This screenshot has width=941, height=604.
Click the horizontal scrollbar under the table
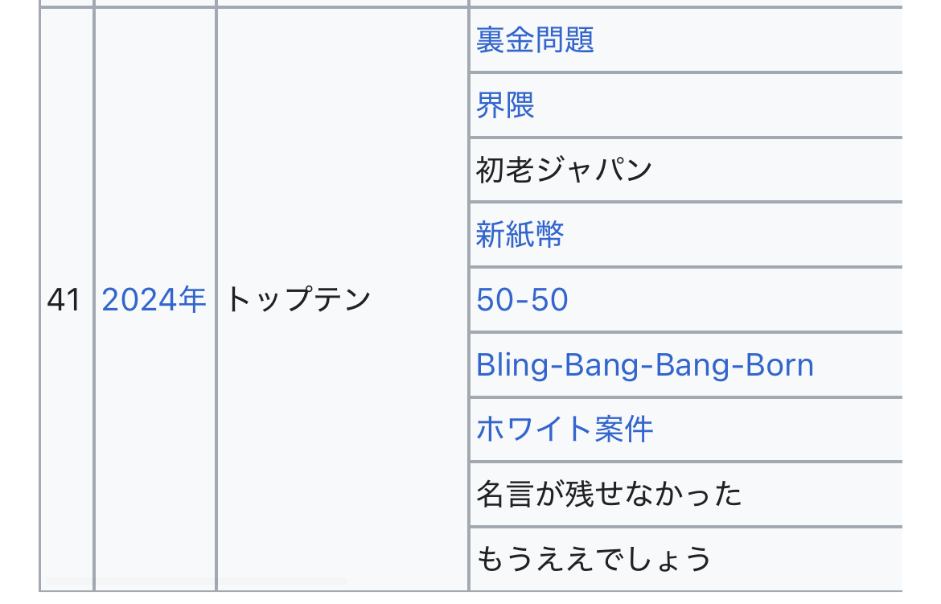pyautogui.click(x=197, y=581)
